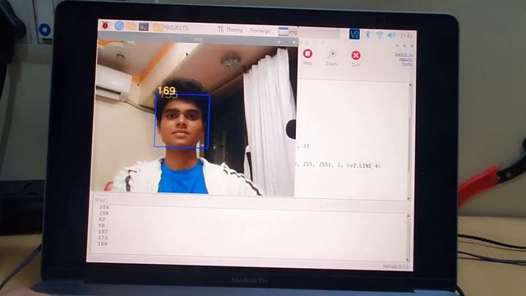Screen dimensions: 526x296
Task: Click the shell output line '173'
Action: tap(103, 238)
